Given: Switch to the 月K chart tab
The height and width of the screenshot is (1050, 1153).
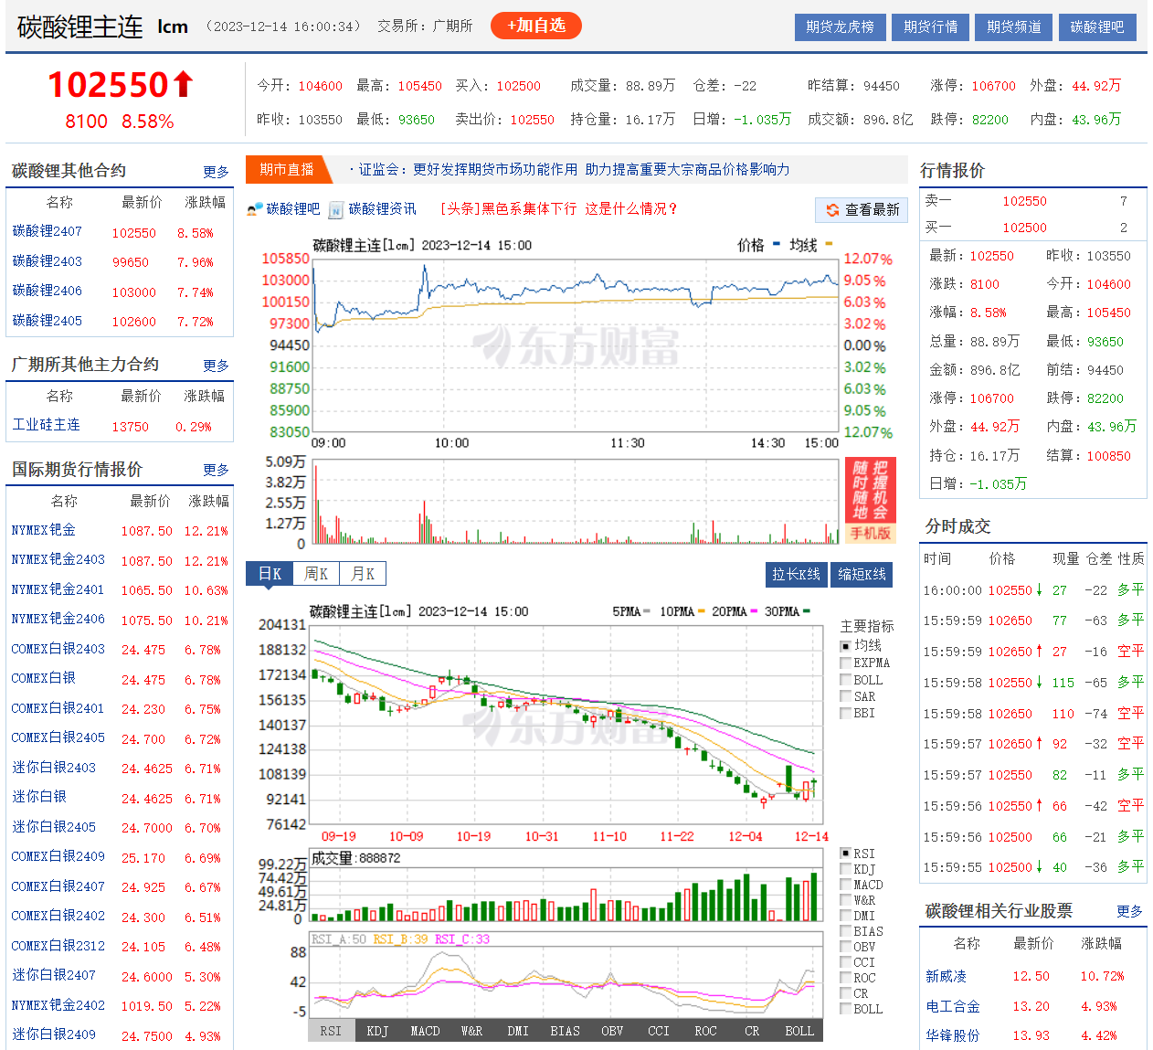Looking at the screenshot, I should [x=363, y=574].
